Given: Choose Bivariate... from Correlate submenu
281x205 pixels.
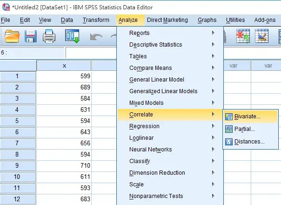Looking at the screenshot, I should (251, 116).
